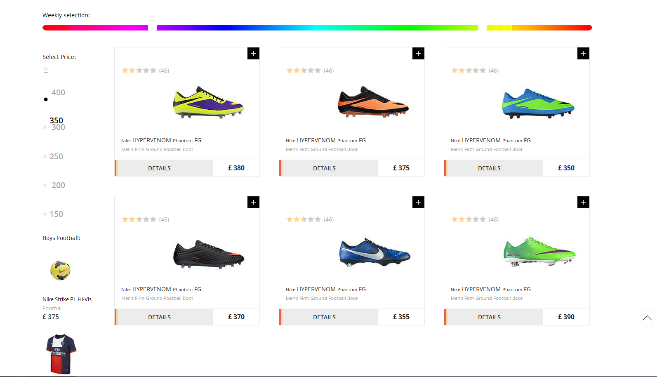This screenshot has height=377, width=657.
Task: Click the 'Select Price:' heading
Action: (x=59, y=57)
